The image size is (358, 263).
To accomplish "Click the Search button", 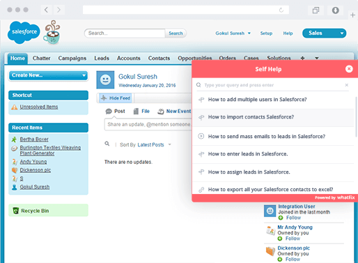I will (176, 33).
